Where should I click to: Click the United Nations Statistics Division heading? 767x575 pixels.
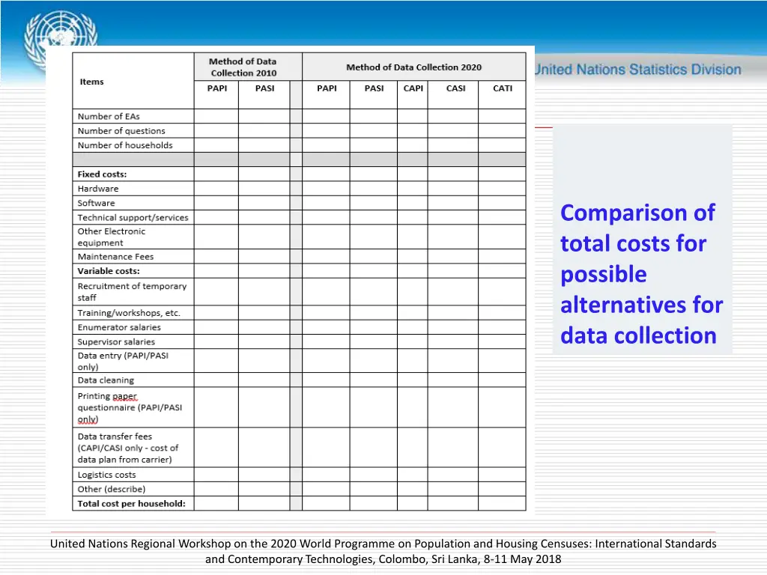click(x=637, y=70)
